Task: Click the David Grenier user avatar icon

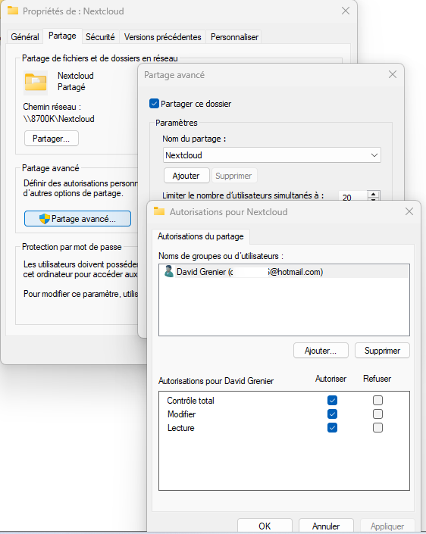Action: [x=169, y=271]
